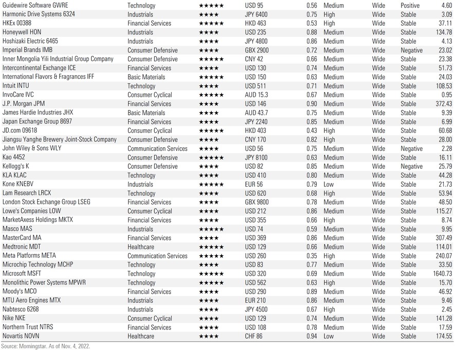Click the Negative trend cell for Imperial Brands

click(x=411, y=50)
